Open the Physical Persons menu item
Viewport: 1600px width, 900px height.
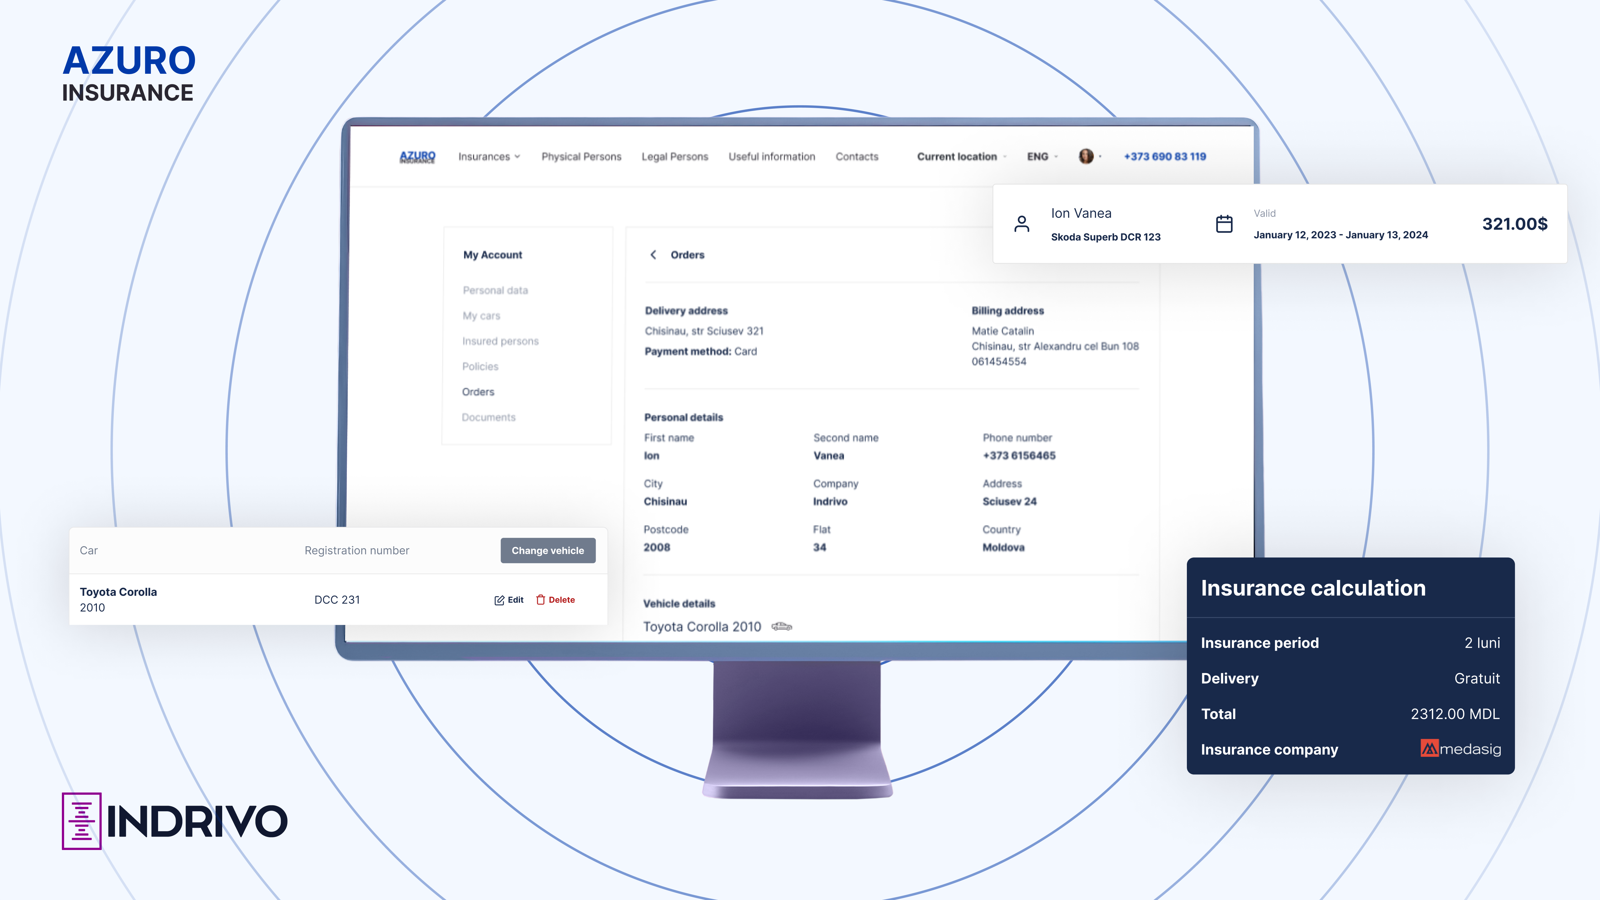click(x=581, y=157)
